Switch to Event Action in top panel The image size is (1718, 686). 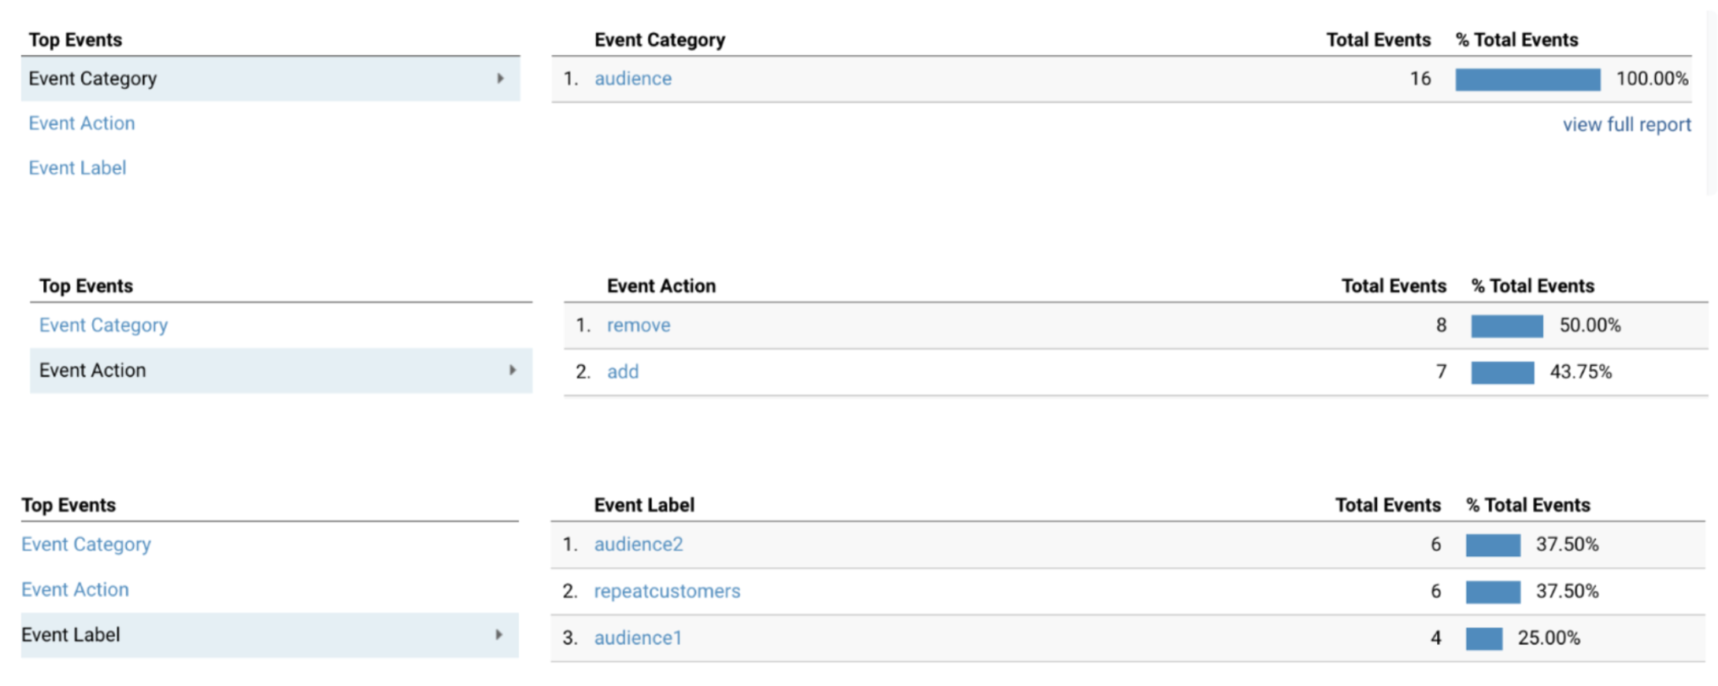[82, 124]
